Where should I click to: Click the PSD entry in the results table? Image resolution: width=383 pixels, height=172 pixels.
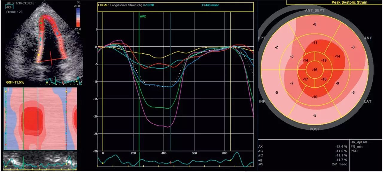click(x=354, y=151)
